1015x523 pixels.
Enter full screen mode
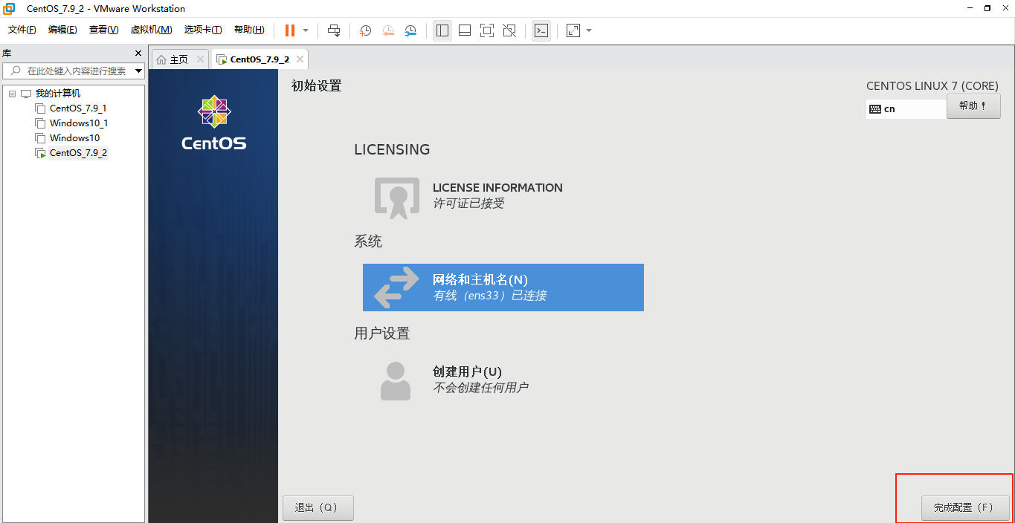(x=486, y=30)
